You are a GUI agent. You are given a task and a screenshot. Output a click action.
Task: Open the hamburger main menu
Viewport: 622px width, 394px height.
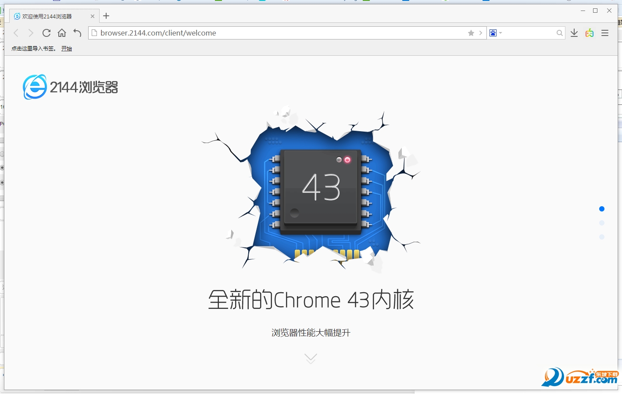point(605,33)
